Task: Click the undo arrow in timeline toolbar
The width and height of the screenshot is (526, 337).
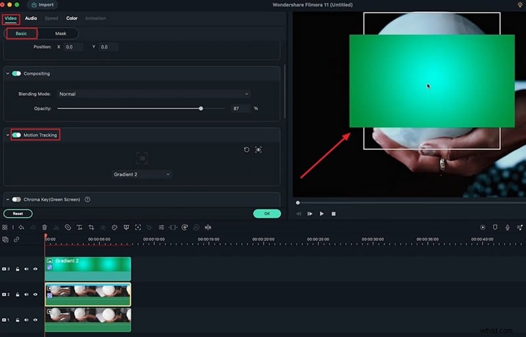Action: [22, 227]
